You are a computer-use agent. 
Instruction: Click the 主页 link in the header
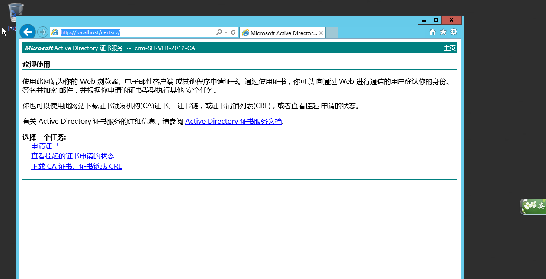click(x=450, y=48)
